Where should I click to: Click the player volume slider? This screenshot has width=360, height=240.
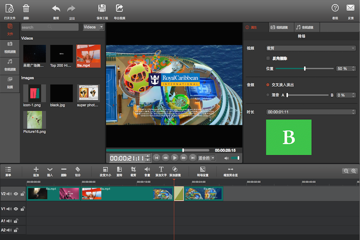pyautogui.click(x=235, y=158)
